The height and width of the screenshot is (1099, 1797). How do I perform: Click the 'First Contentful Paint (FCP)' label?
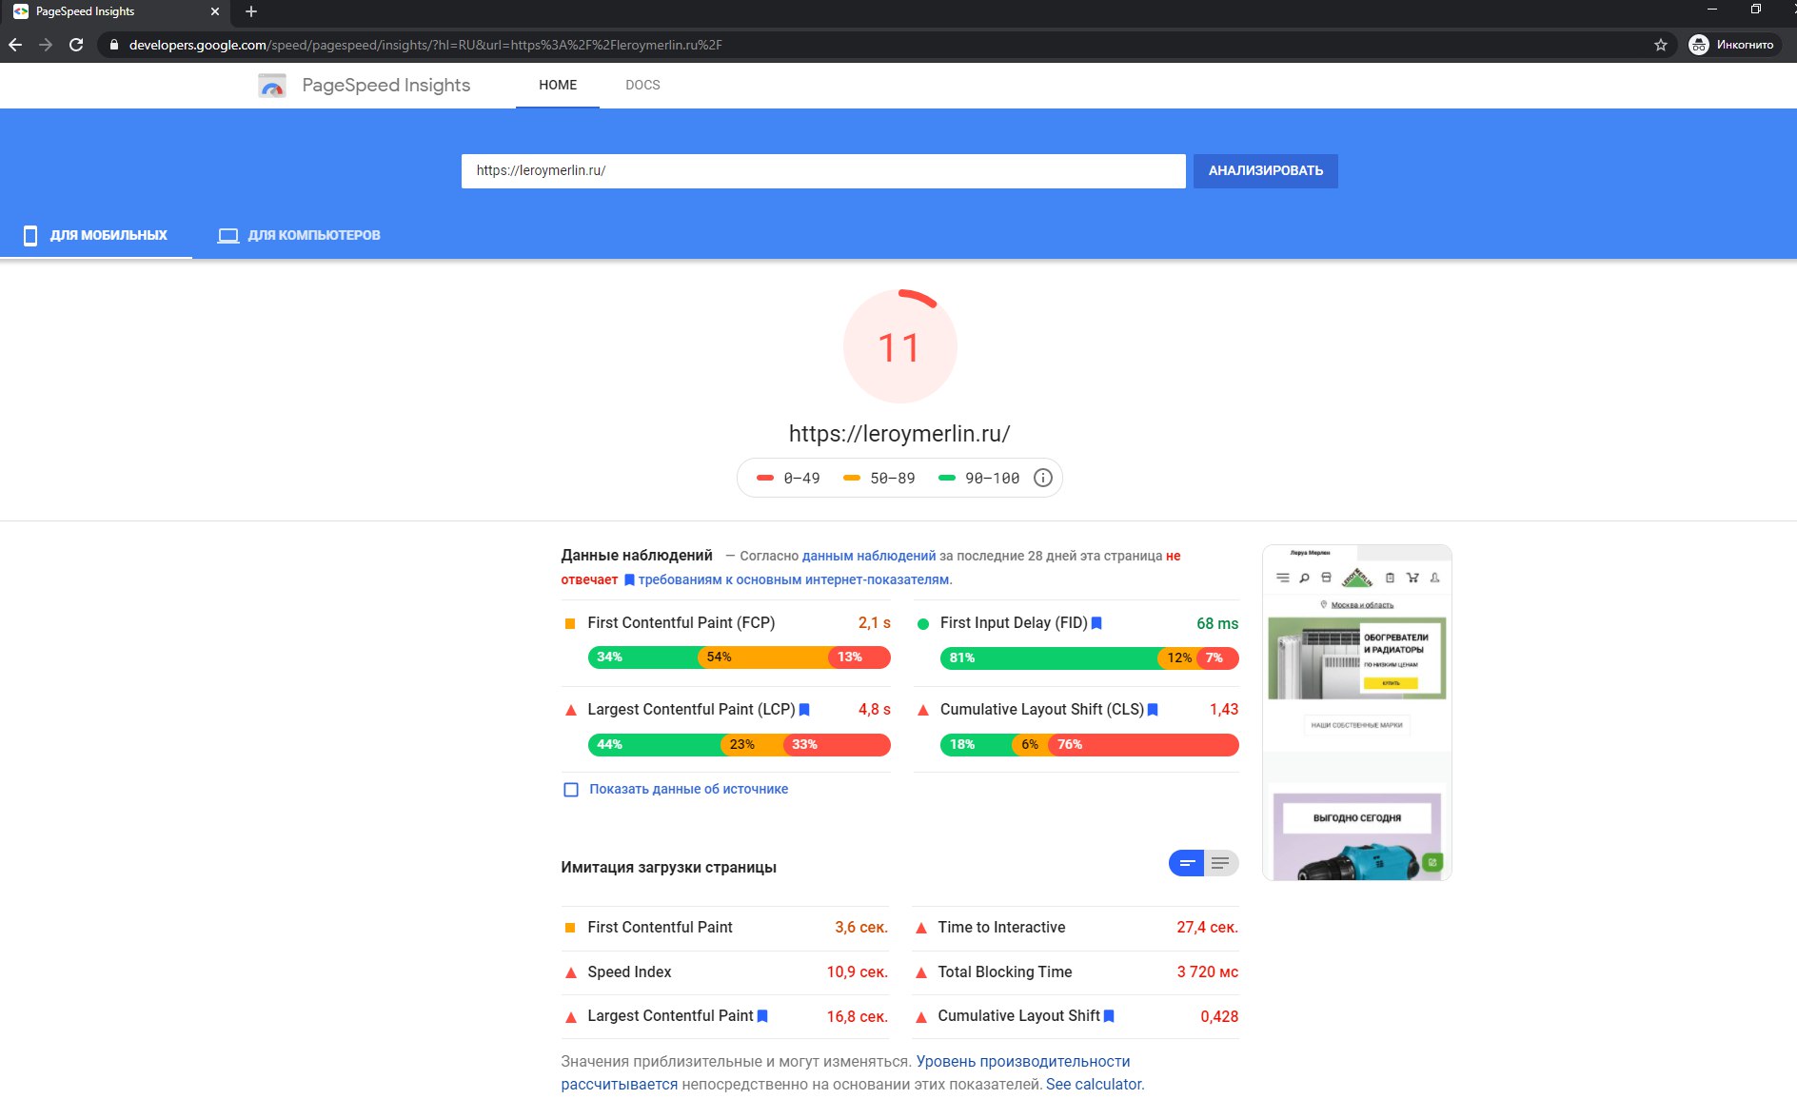click(x=681, y=622)
